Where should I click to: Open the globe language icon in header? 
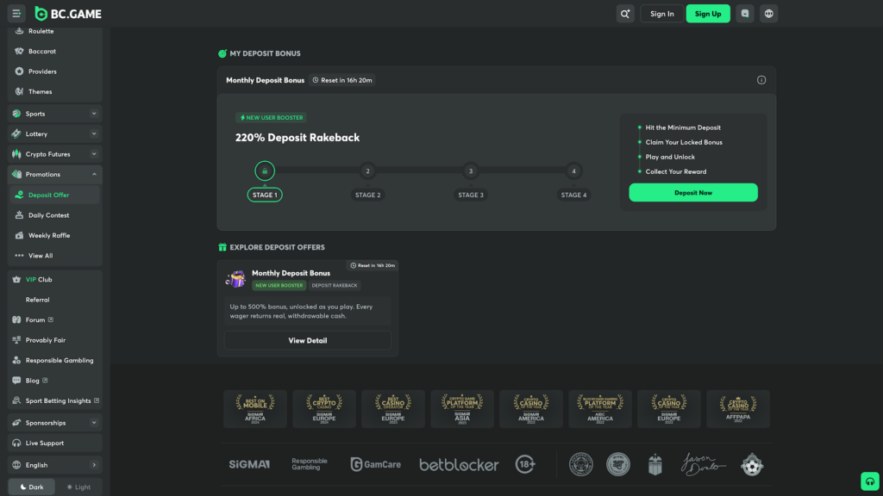tap(768, 14)
